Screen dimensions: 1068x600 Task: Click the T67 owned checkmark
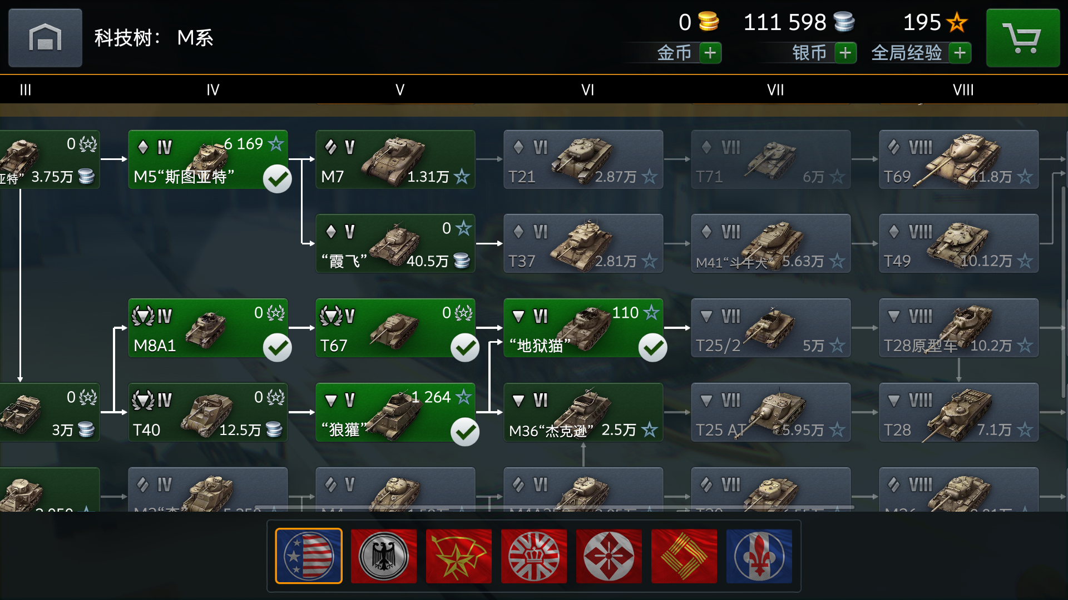tap(465, 348)
